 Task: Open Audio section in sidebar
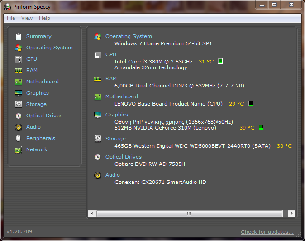click(x=33, y=127)
